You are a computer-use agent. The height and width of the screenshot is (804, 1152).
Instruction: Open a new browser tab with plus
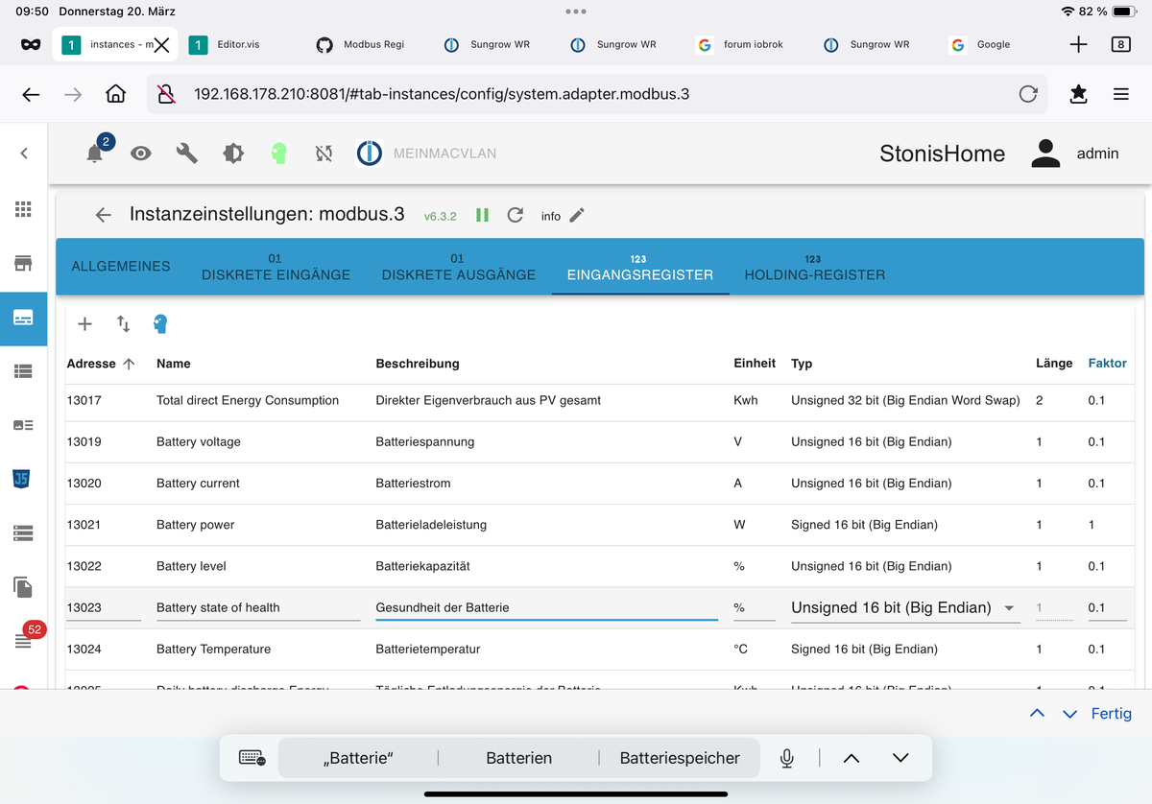click(x=1078, y=44)
